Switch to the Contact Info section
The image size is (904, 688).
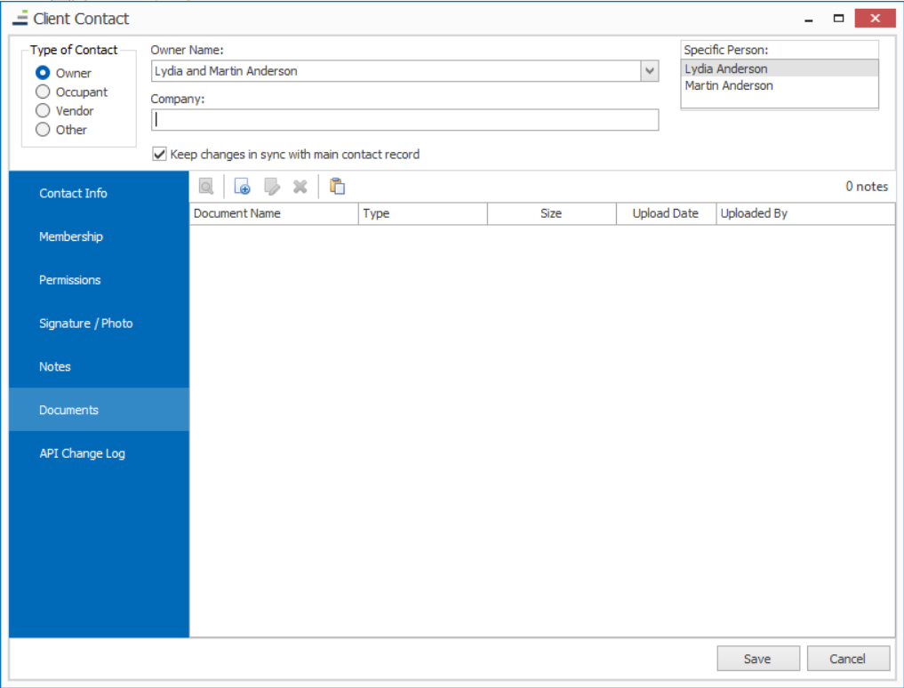click(x=67, y=193)
